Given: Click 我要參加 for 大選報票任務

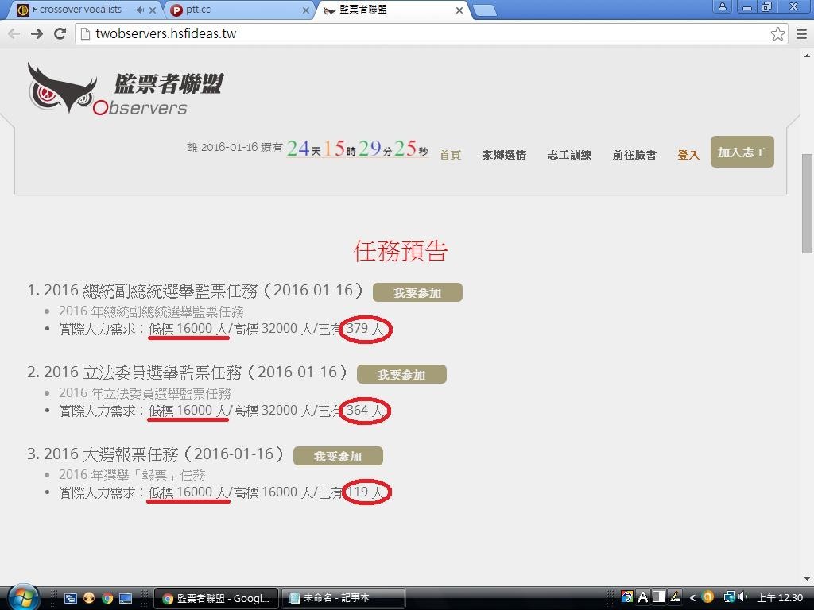Looking at the screenshot, I should [338, 456].
